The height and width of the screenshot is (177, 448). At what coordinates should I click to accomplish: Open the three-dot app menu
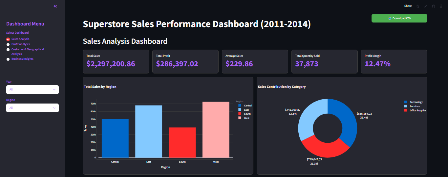[x=441, y=6]
